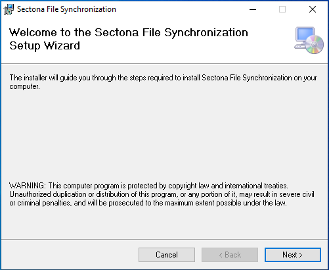The height and width of the screenshot is (270, 329).
Task: Click the prosecuted to the maximum extent line
Action: 148,203
